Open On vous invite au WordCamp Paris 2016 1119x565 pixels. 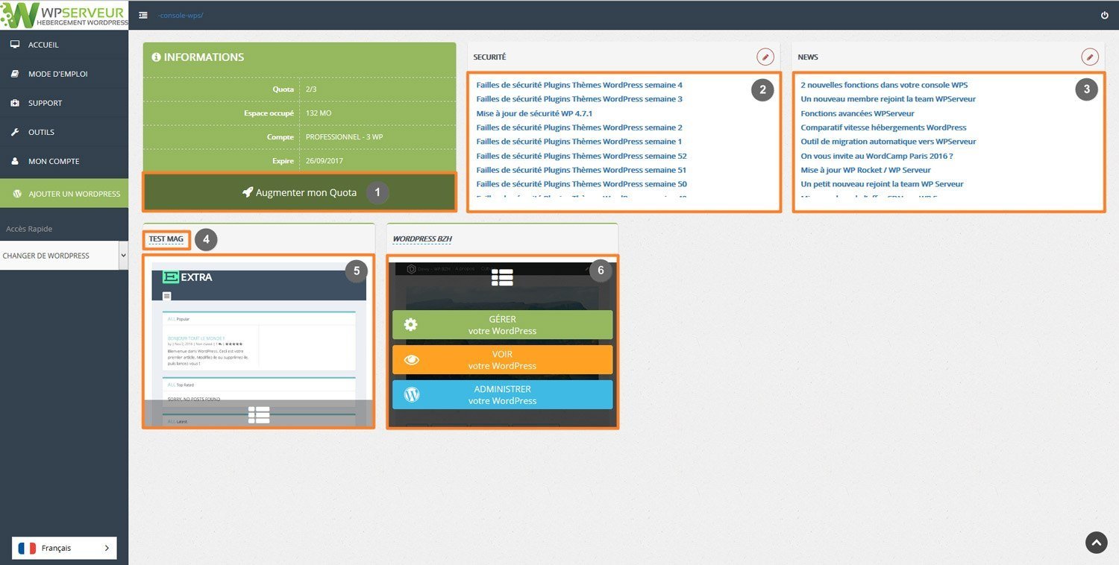(x=877, y=156)
